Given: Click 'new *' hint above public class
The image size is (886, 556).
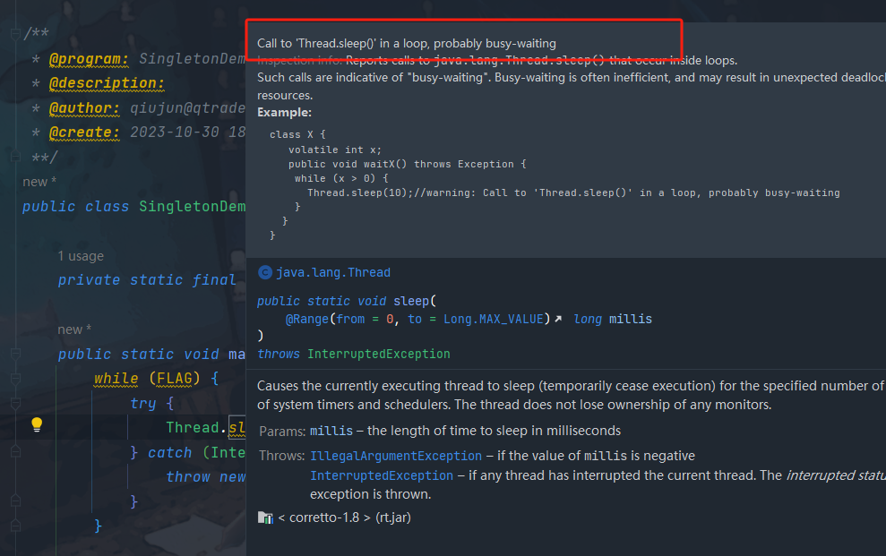Looking at the screenshot, I should [x=39, y=182].
